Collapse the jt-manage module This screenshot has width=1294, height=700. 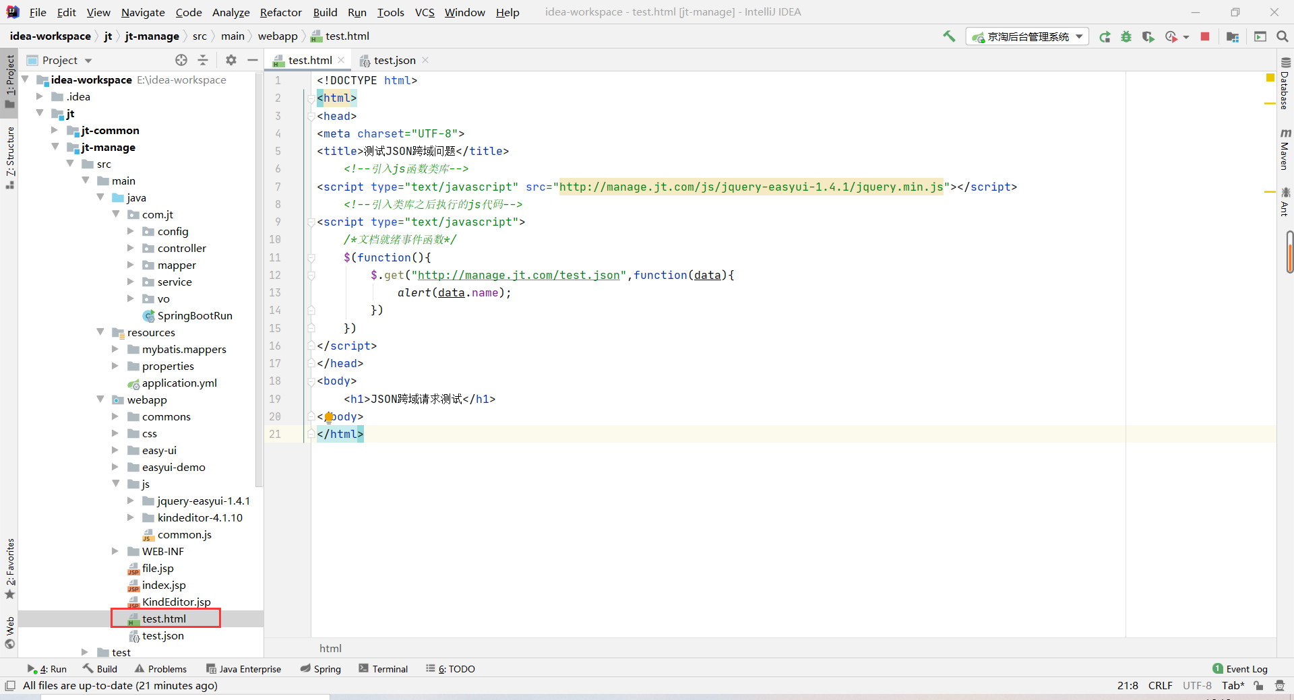pos(55,147)
